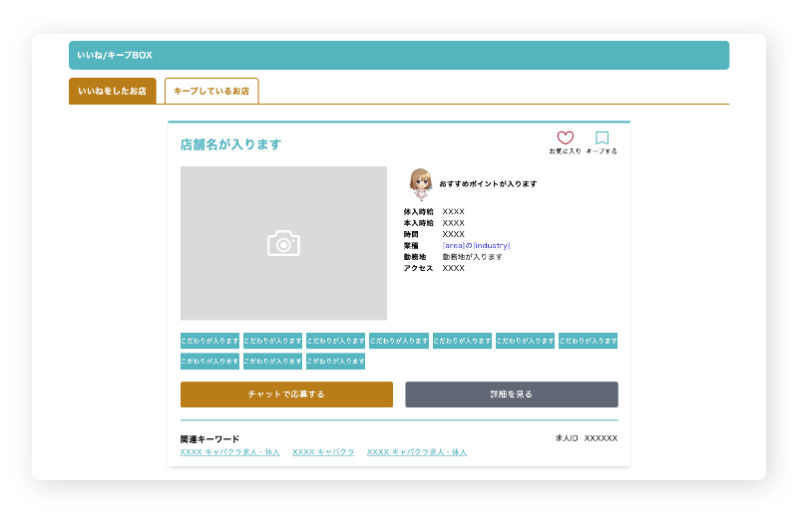
Task: Follow the middle XXXX キャバクラ keyword link
Action: point(323,452)
